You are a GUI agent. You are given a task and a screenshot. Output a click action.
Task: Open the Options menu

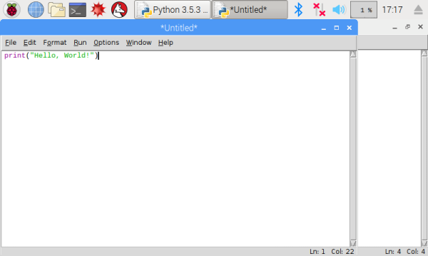[106, 43]
